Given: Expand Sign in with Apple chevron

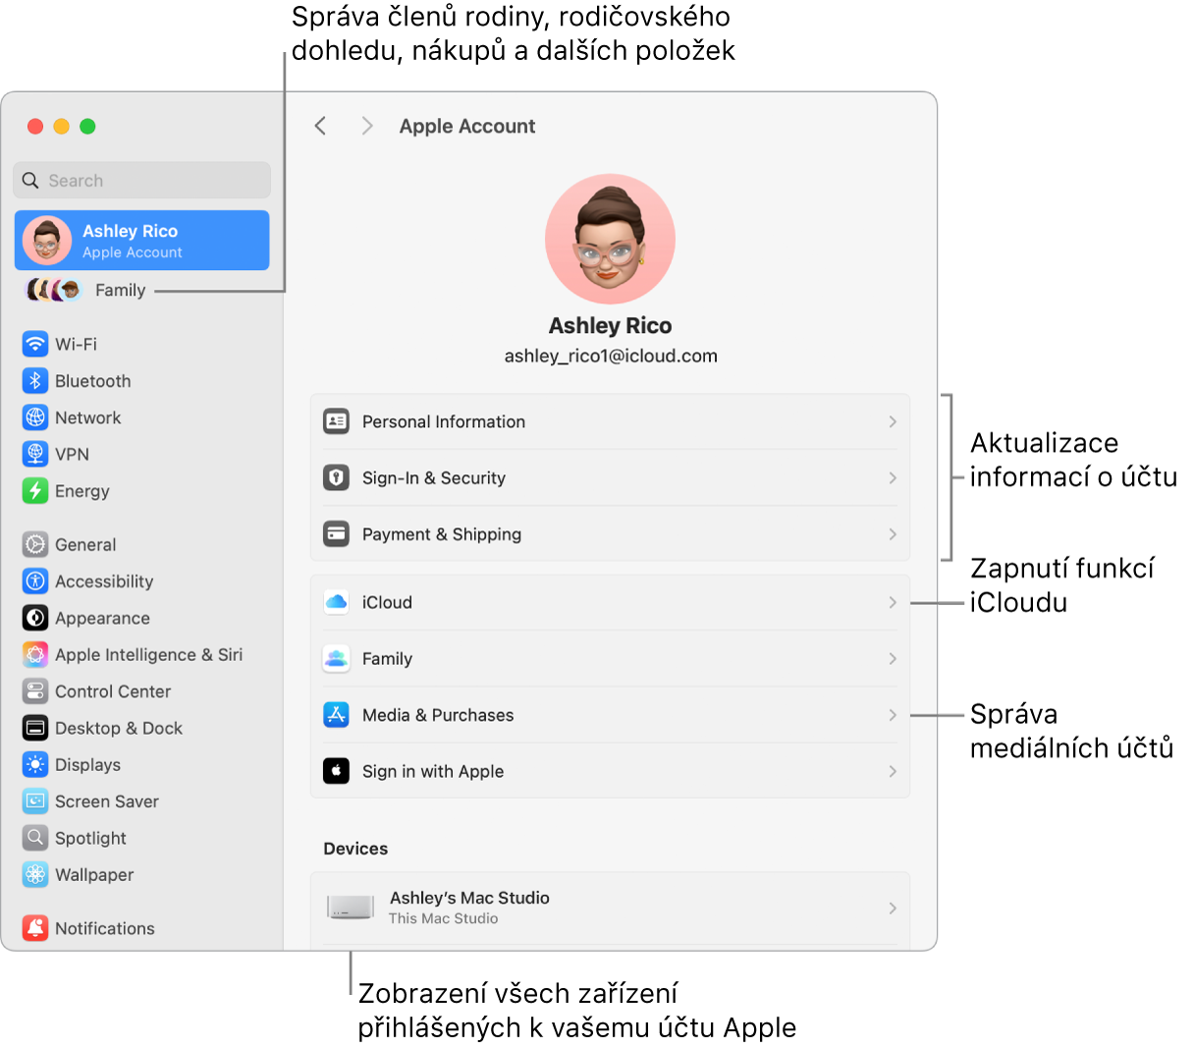Looking at the screenshot, I should 893,771.
